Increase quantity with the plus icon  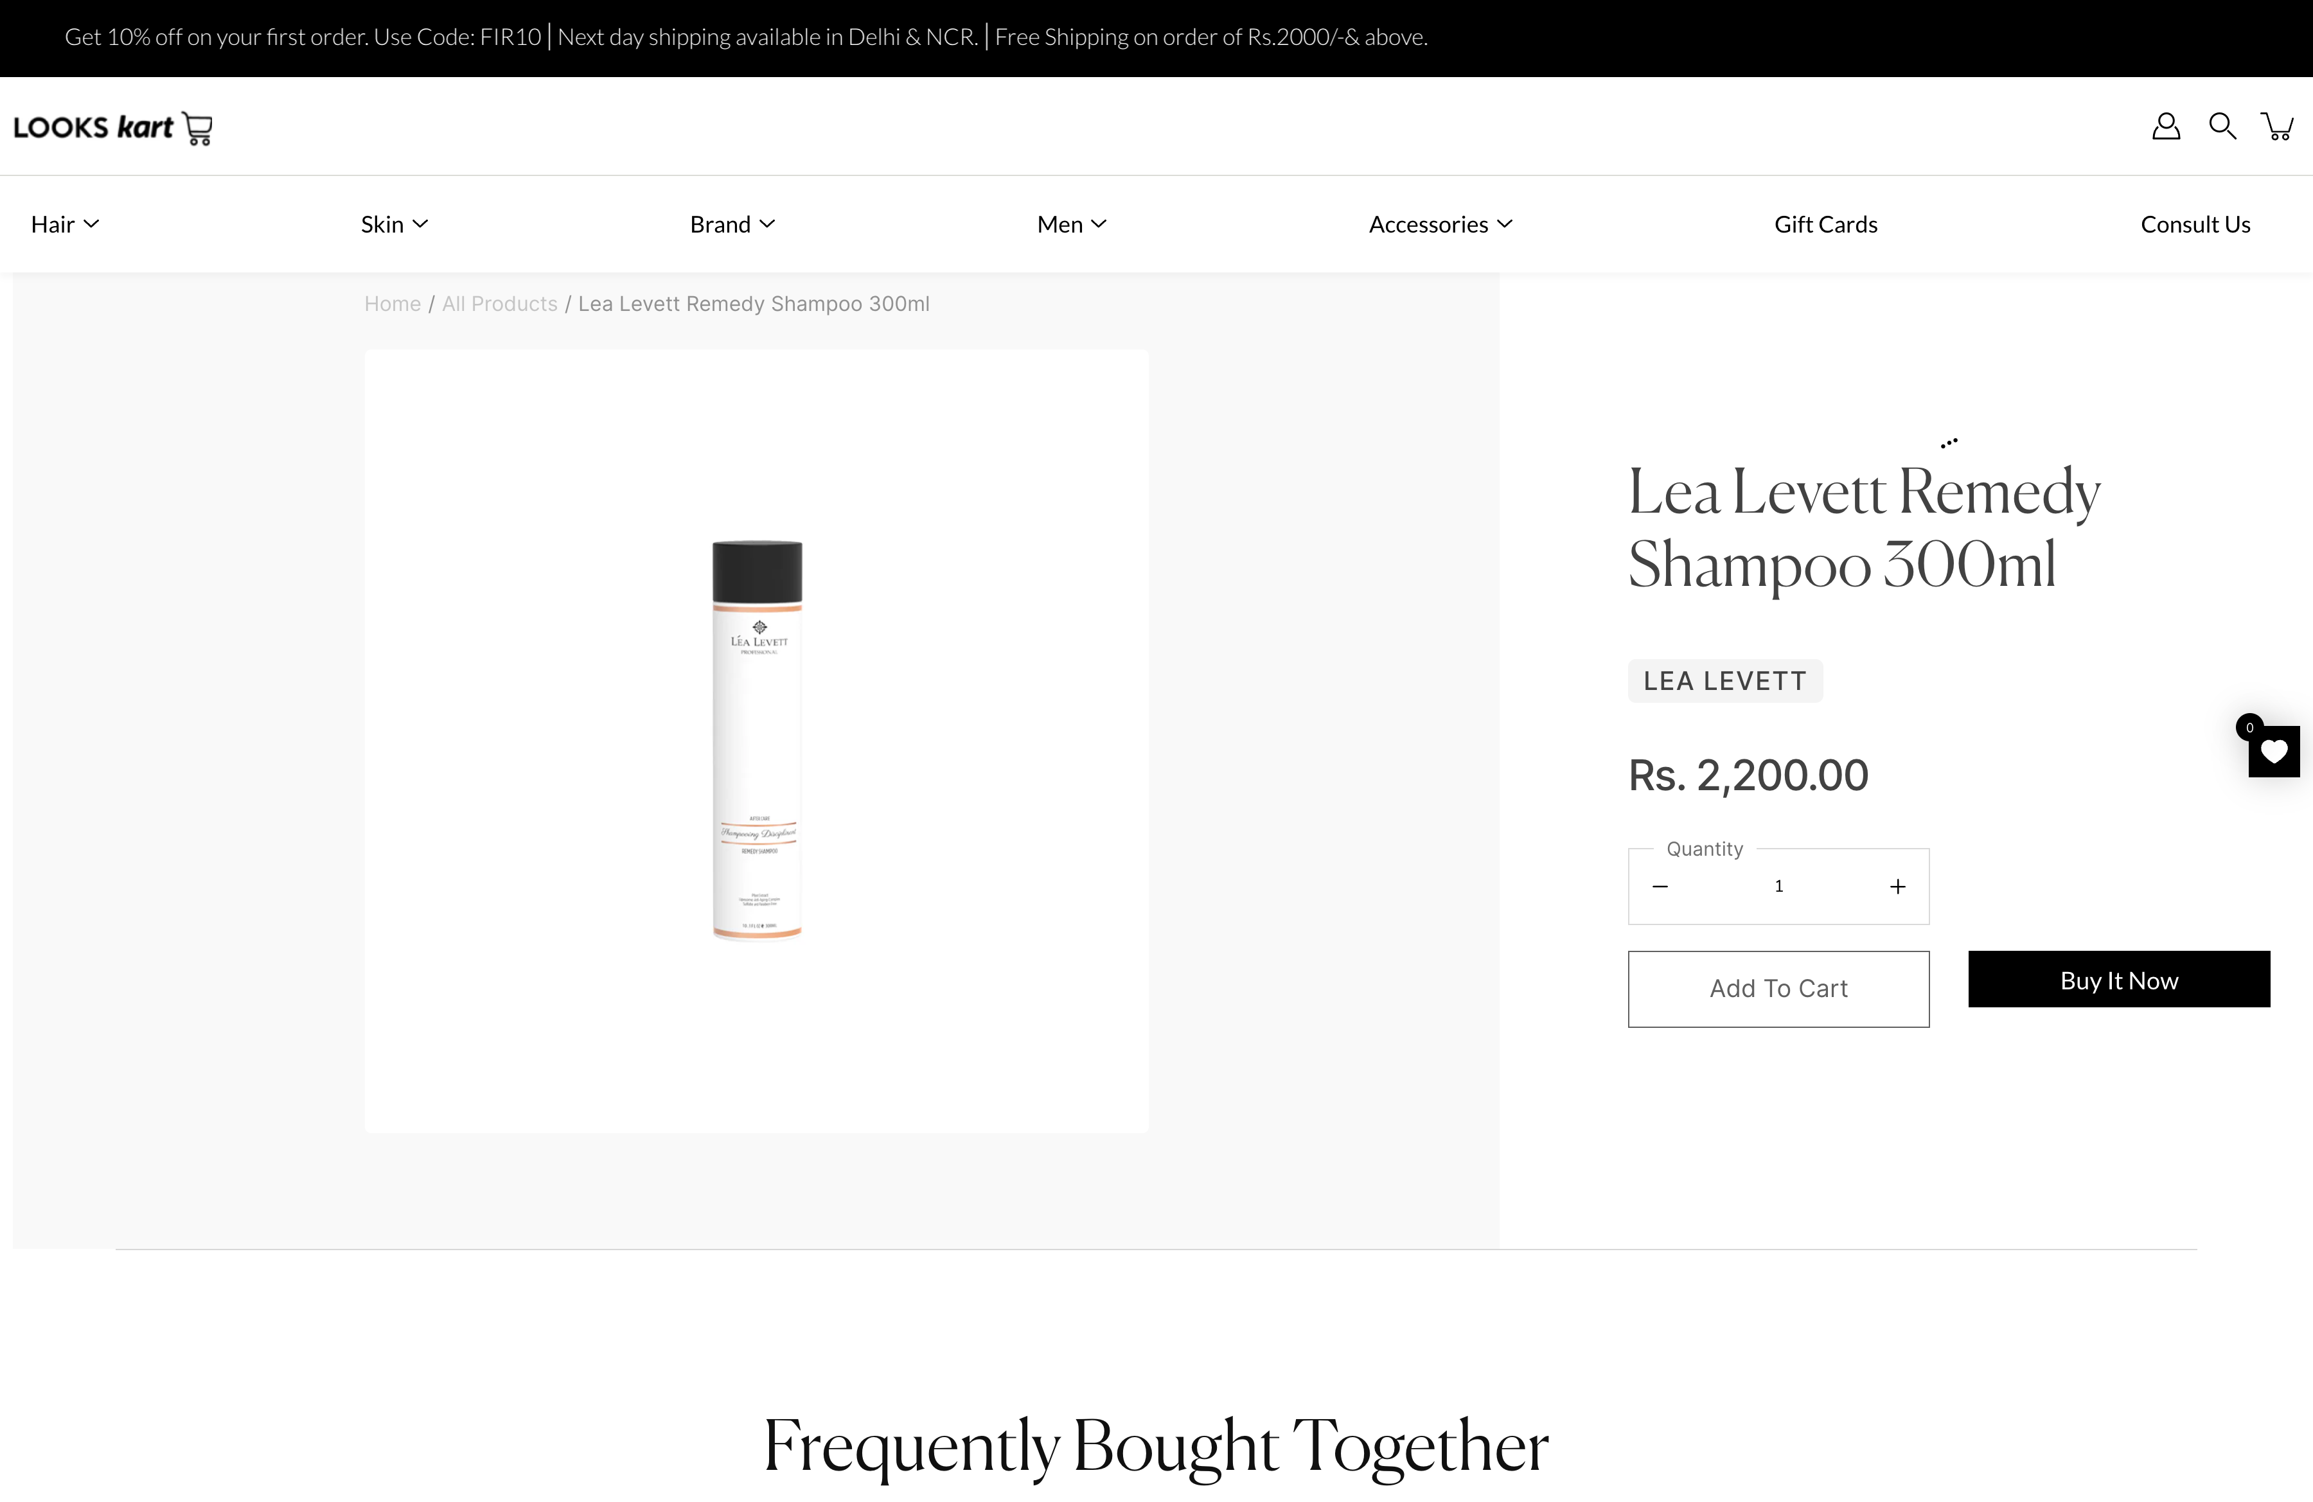point(1897,886)
